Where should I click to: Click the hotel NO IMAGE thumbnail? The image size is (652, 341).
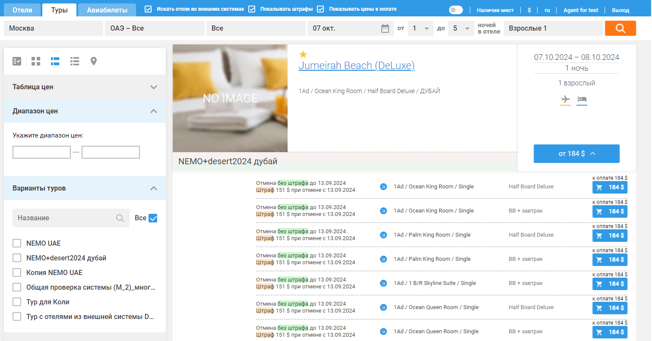pos(230,98)
